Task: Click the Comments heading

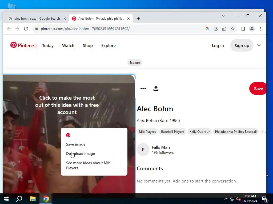Action: click(150, 168)
